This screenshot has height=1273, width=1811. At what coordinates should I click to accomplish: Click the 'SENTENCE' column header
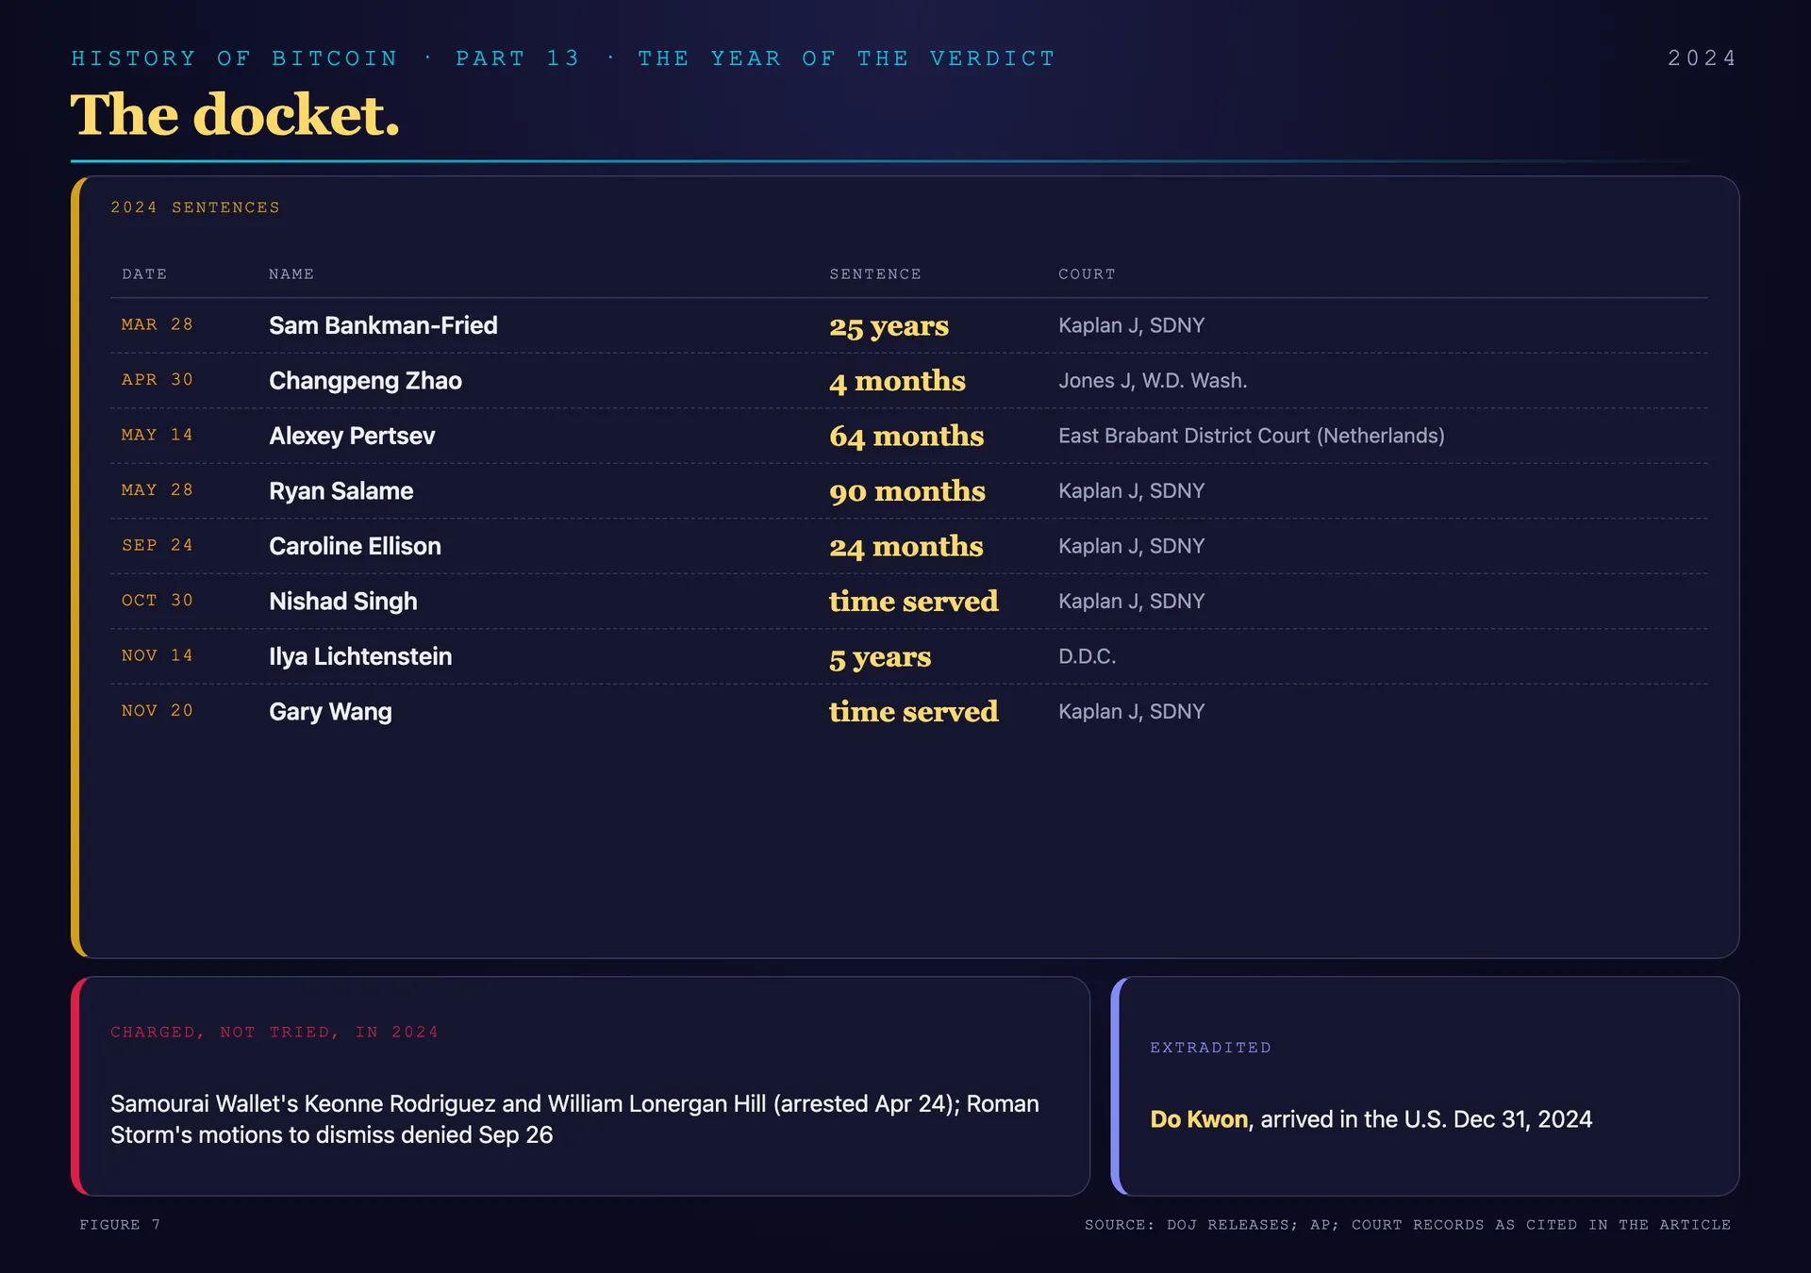(875, 274)
